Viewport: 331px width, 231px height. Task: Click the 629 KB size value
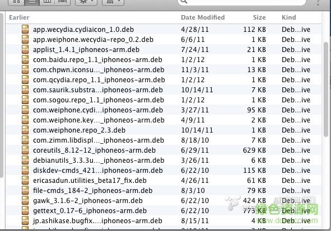(x=254, y=150)
